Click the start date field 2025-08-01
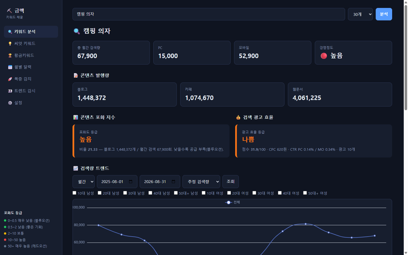 pyautogui.click(x=117, y=182)
